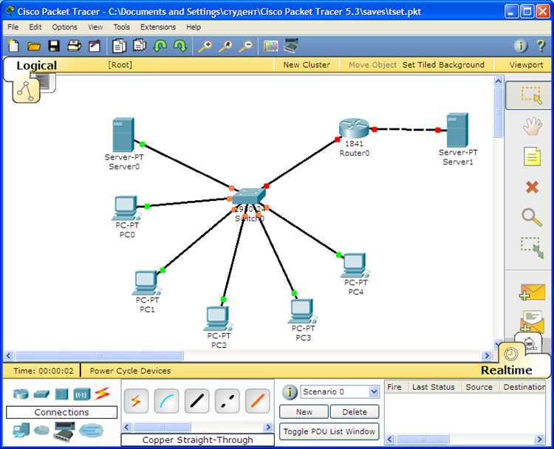554x449 pixels.
Task: Select the Wireless Devices category
Action: (81, 394)
